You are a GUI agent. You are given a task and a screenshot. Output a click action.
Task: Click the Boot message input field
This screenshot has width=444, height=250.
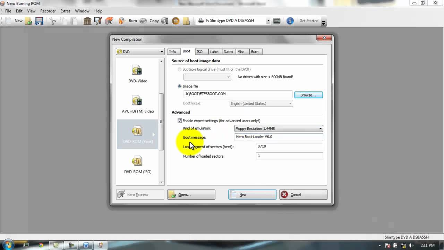(279, 137)
